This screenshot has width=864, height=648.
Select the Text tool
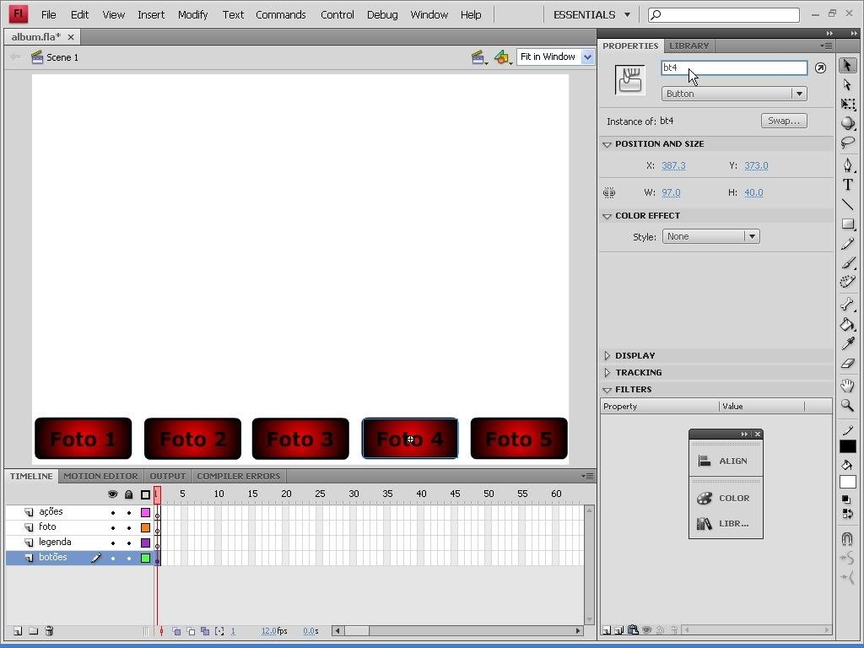[848, 185]
